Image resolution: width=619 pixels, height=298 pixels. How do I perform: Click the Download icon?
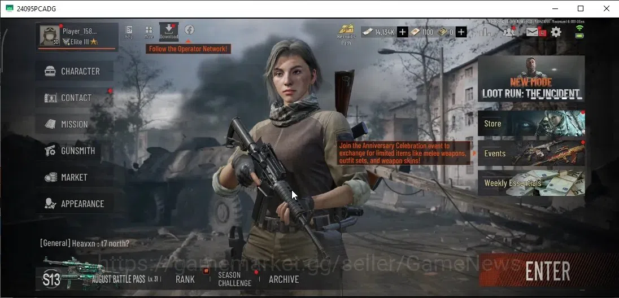click(x=169, y=32)
